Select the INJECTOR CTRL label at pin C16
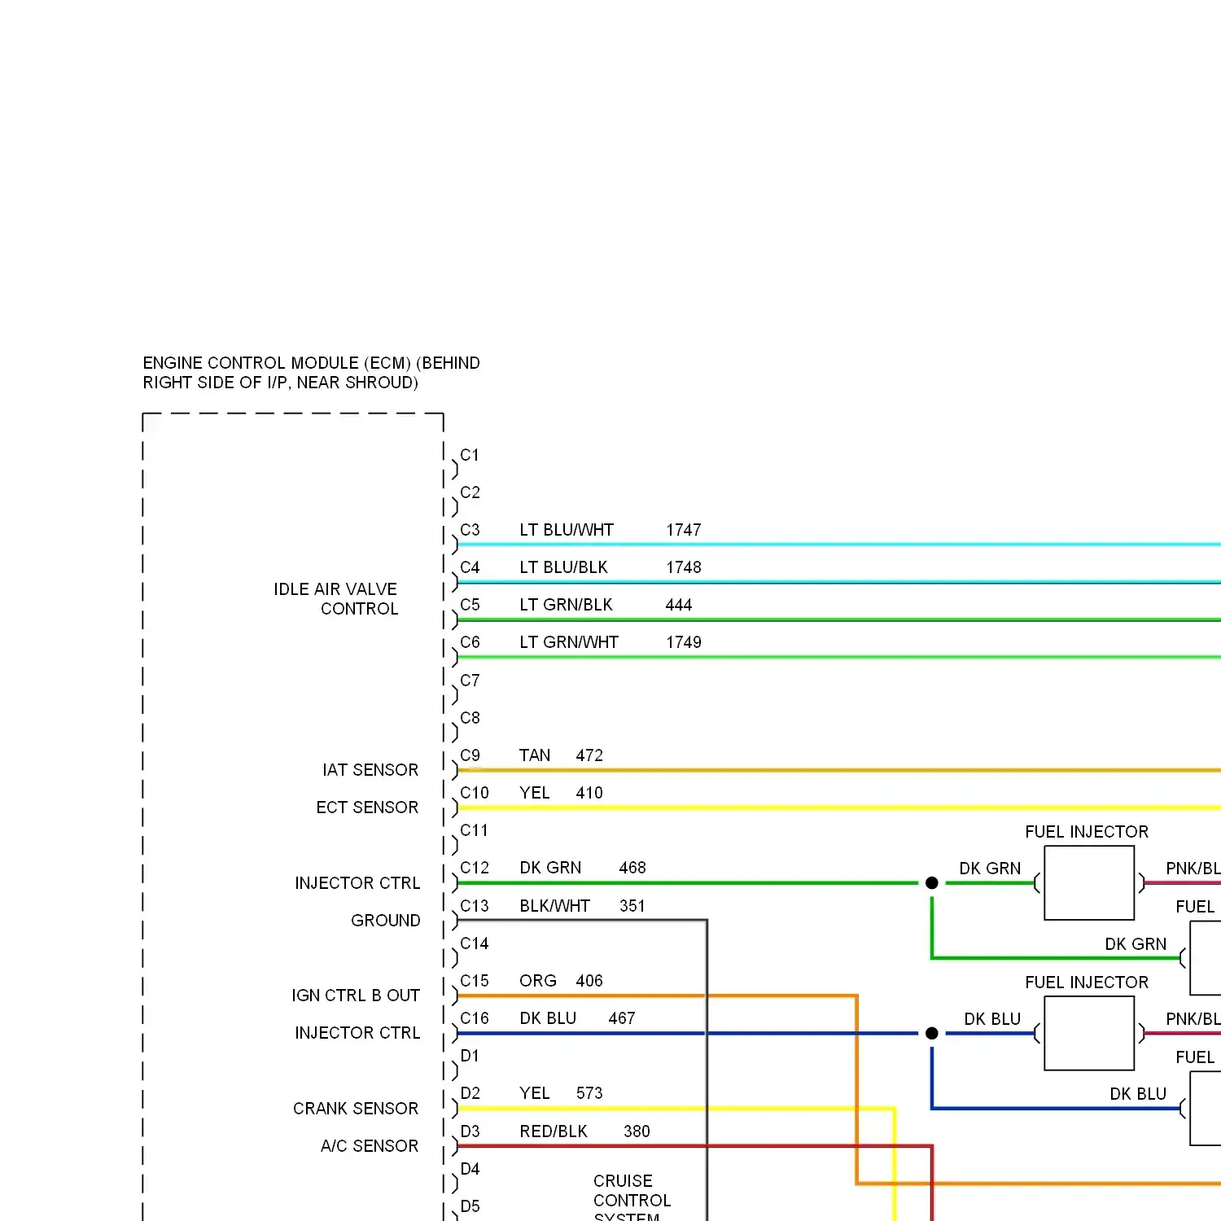 coord(357,1033)
